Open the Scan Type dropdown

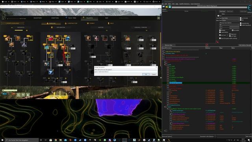coord(230,18)
